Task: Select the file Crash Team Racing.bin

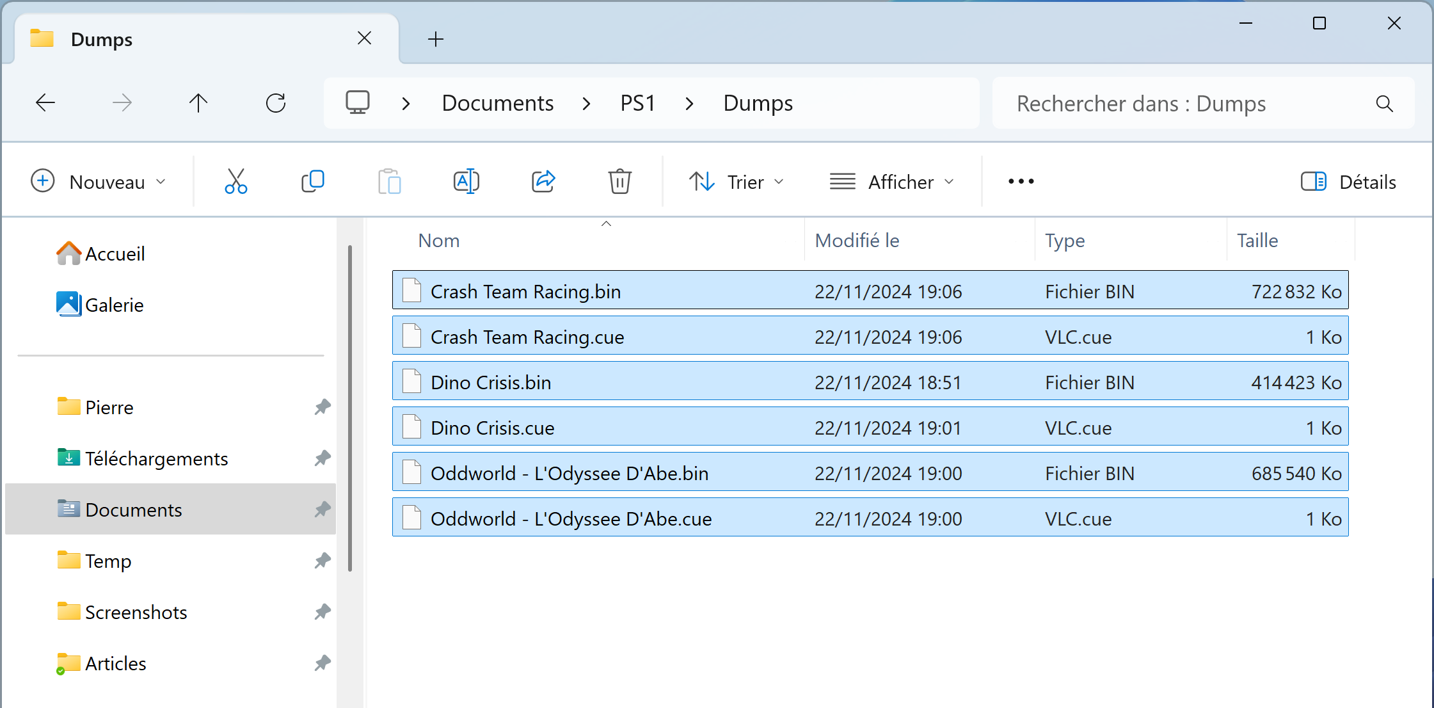Action: tap(870, 290)
